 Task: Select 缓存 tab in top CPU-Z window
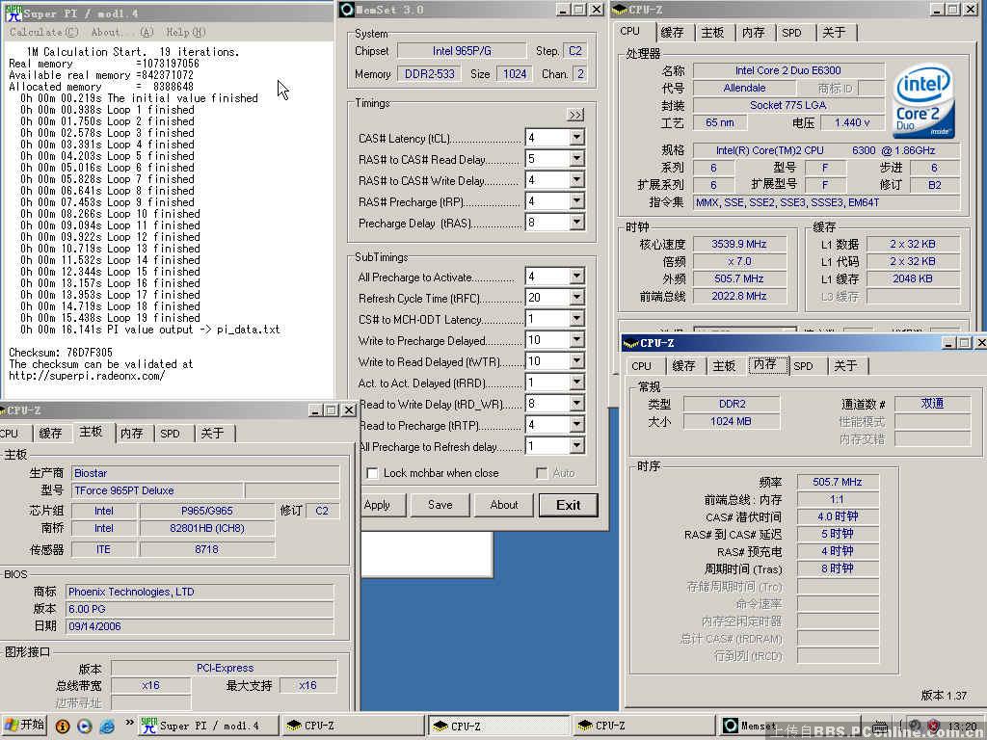point(672,32)
